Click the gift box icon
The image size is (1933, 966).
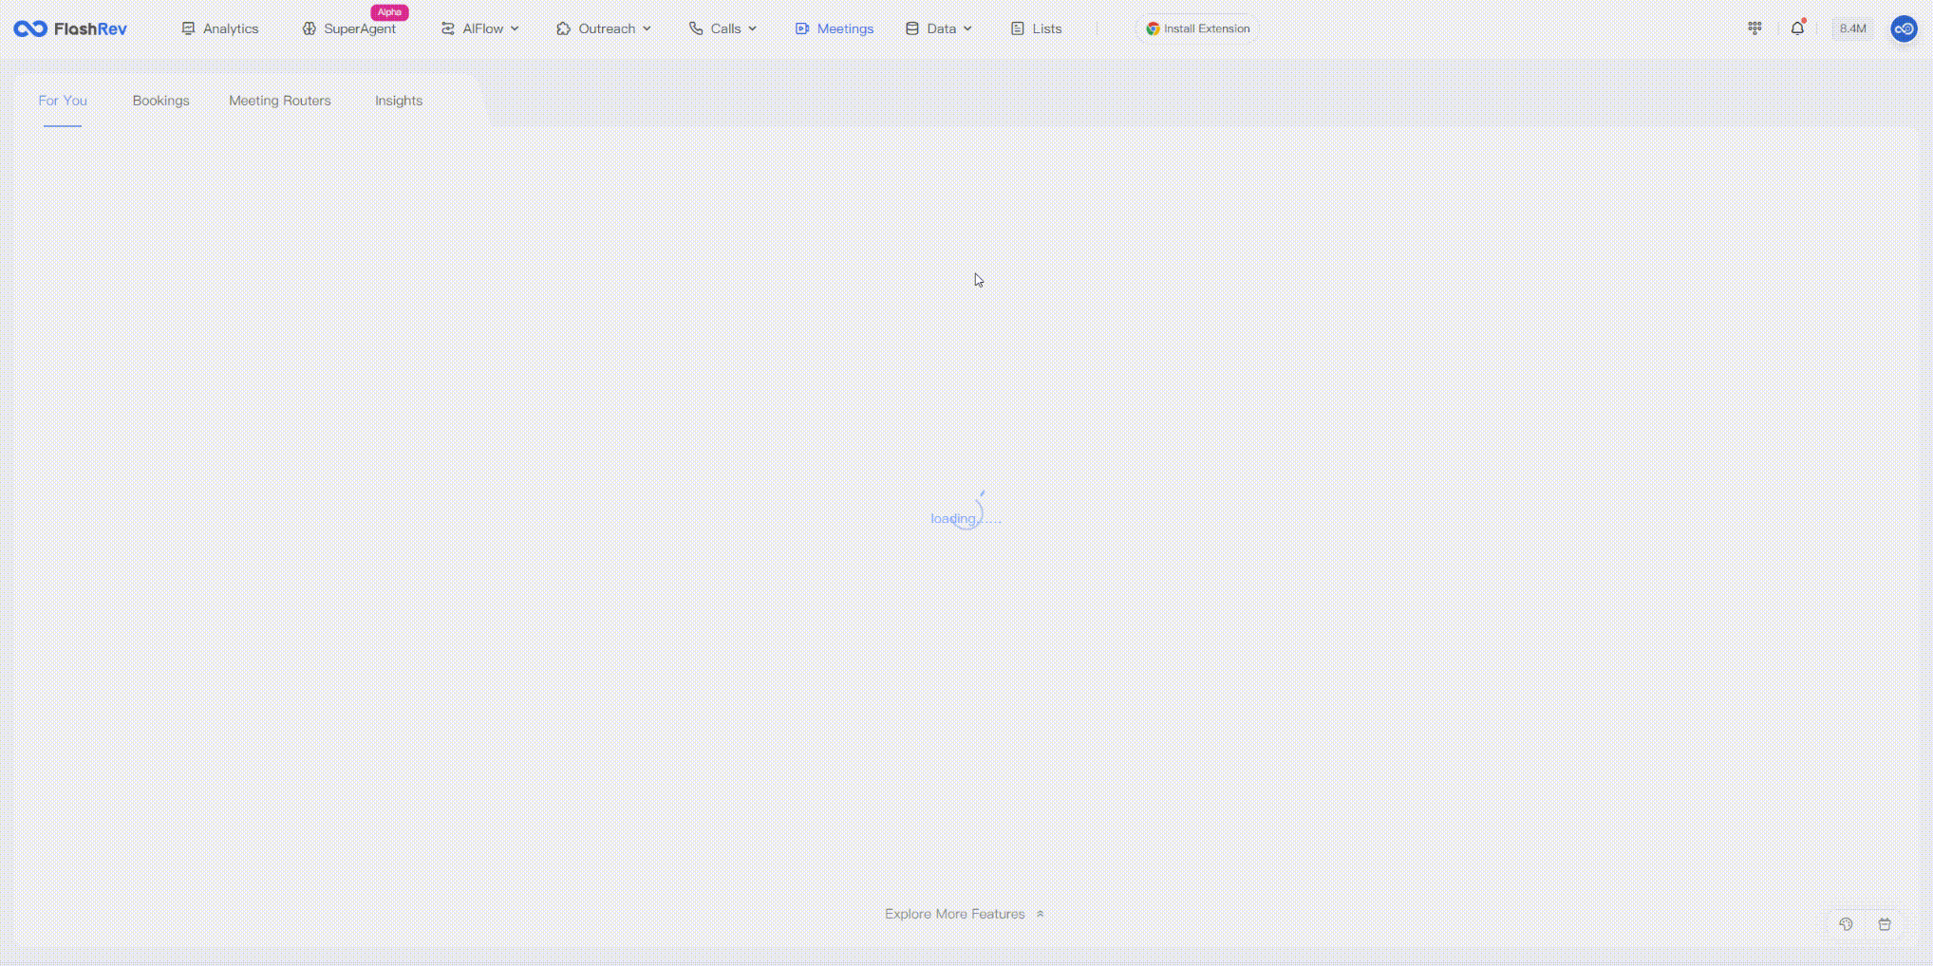pos(1885,924)
